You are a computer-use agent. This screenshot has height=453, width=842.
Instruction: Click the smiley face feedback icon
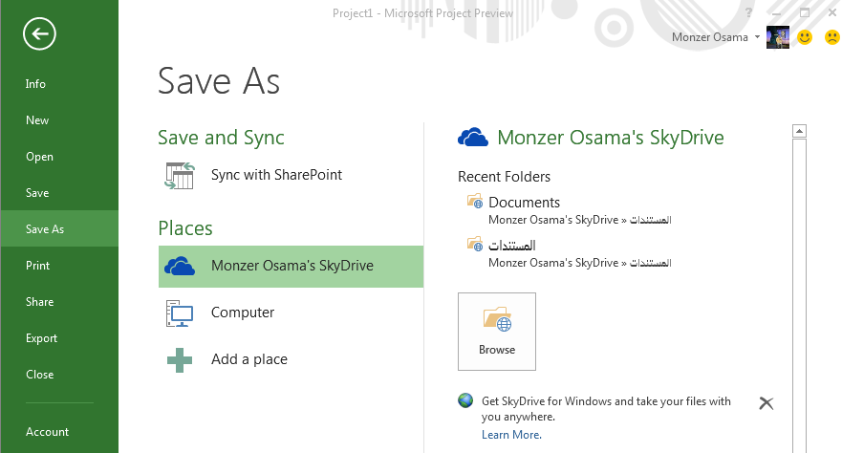805,37
